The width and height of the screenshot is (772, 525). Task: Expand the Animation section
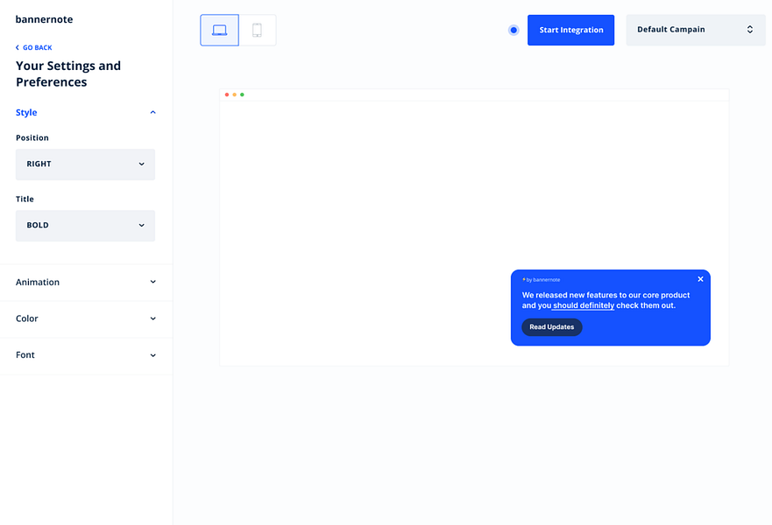click(86, 282)
